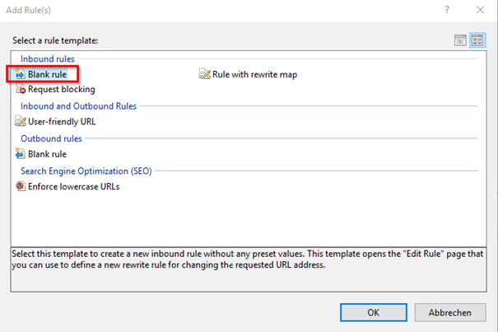498x332 pixels.
Task: Collapse the Outbound rules group header
Action: [50, 138]
